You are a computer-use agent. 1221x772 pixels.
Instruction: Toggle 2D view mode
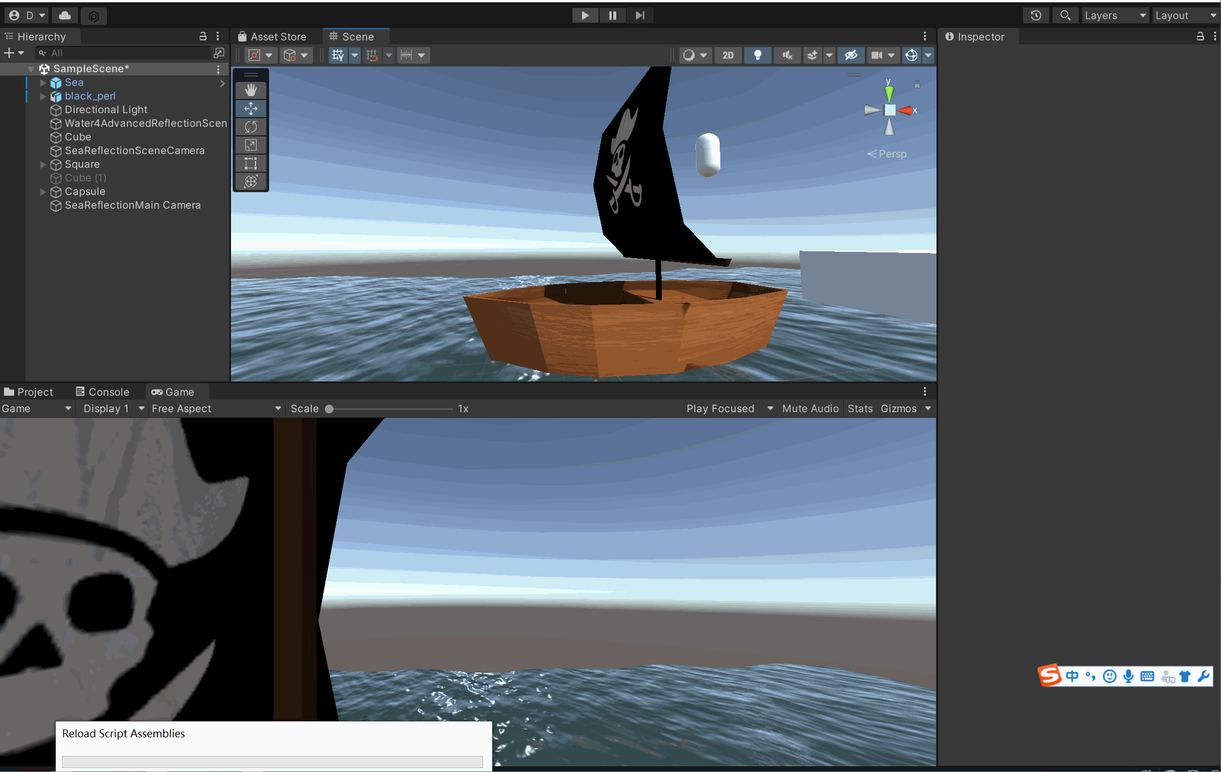point(728,55)
